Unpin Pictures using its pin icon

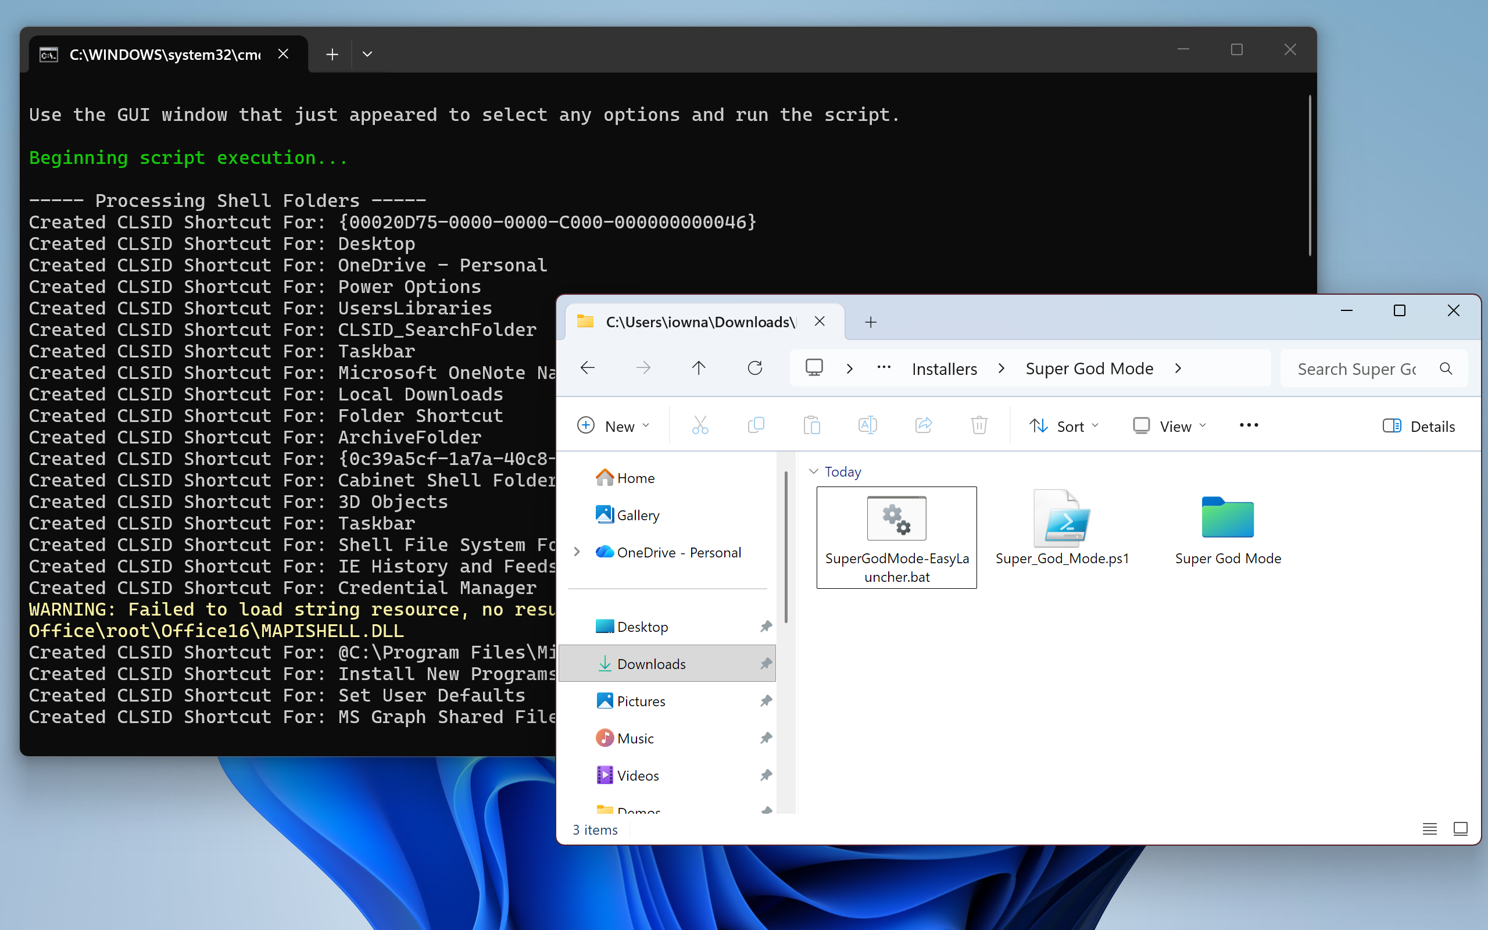[x=766, y=701]
